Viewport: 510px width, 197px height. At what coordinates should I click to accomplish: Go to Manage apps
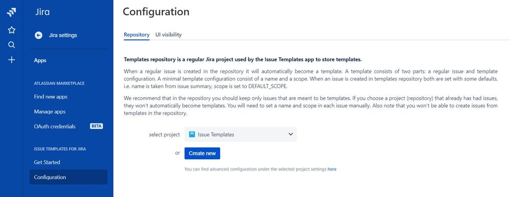[50, 111]
